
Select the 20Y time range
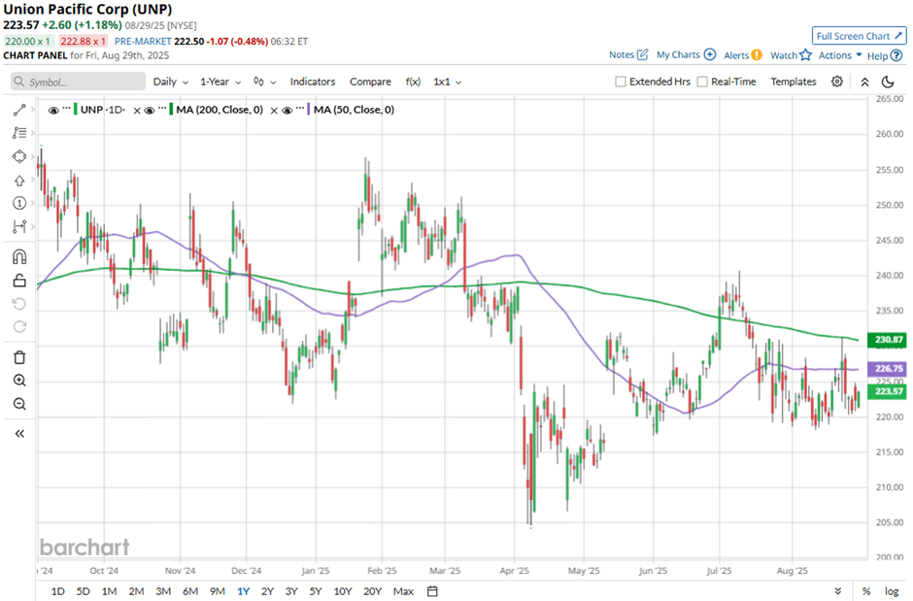[372, 591]
